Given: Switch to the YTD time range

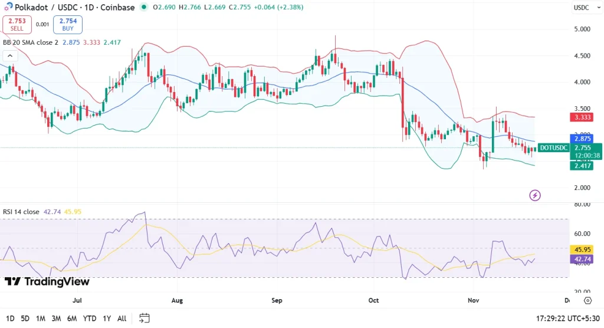Looking at the screenshot, I should point(90,319).
